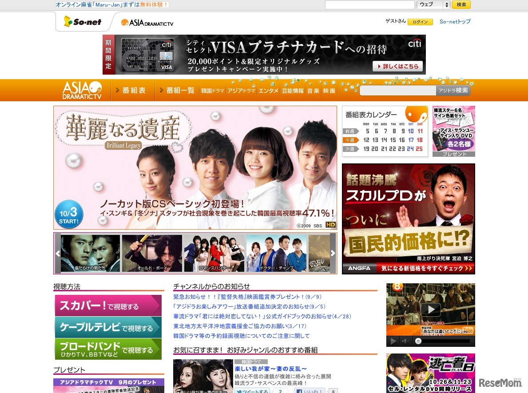Open the So-net logo homepage
Image resolution: width=528 pixels, height=393 pixels.
(x=82, y=21)
